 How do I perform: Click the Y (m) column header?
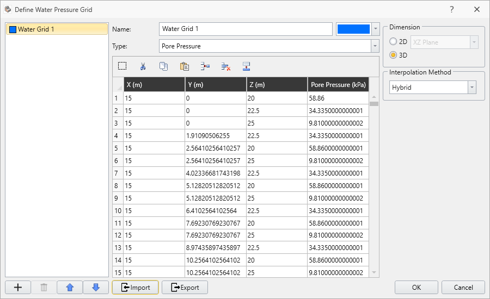[216, 85]
